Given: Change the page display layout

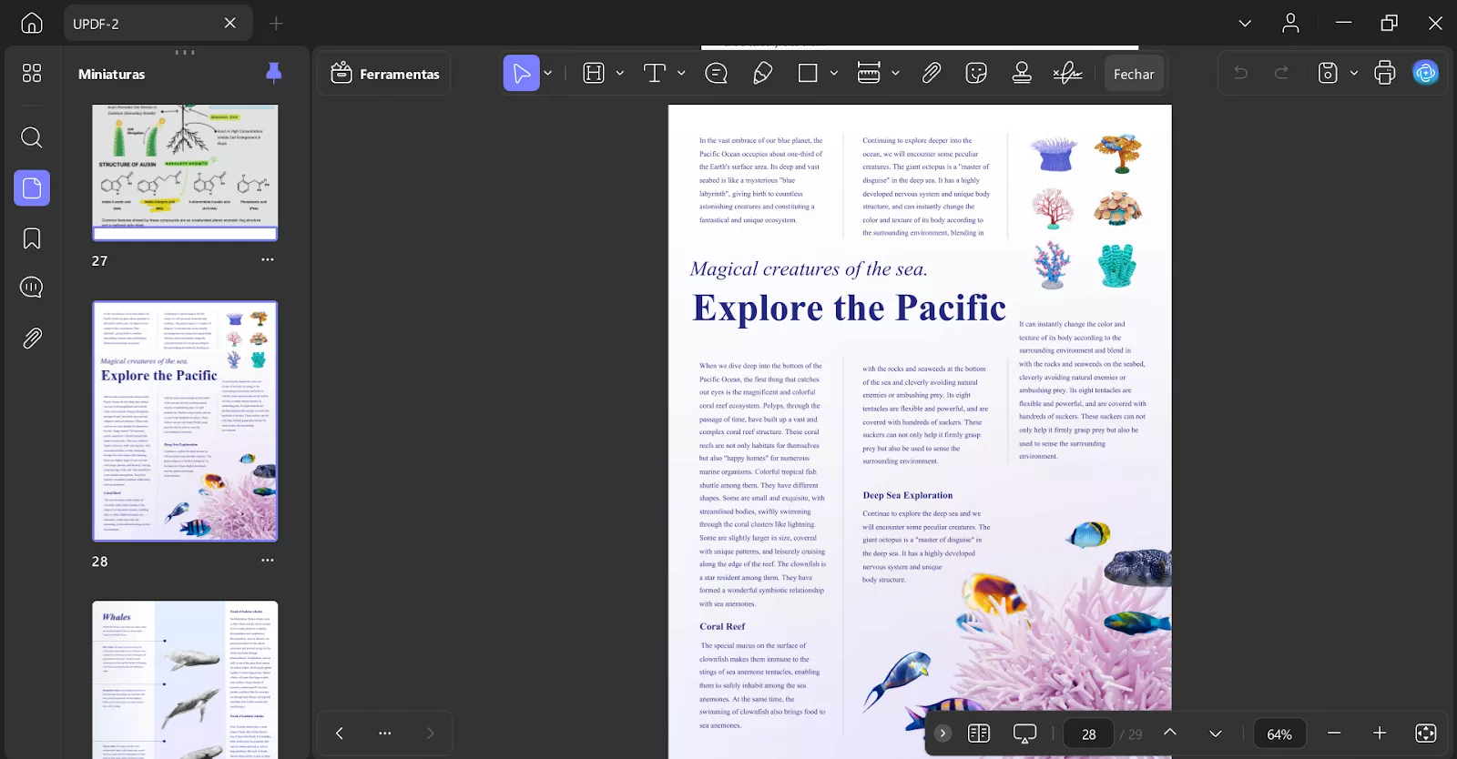Looking at the screenshot, I should point(979,734).
